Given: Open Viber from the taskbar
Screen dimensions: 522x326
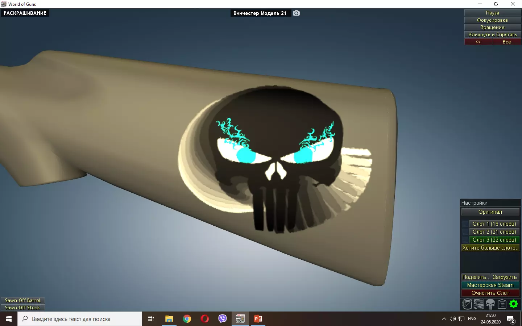Looking at the screenshot, I should coord(223,319).
